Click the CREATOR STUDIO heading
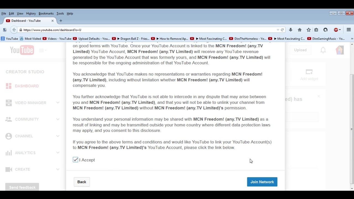Viewport: 354px width, 199px height. [25, 72]
